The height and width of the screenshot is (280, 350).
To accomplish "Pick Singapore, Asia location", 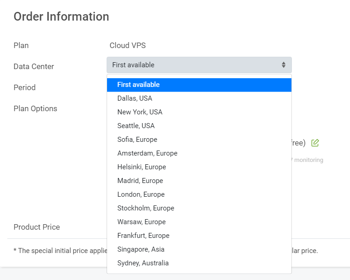I will tap(141, 249).
